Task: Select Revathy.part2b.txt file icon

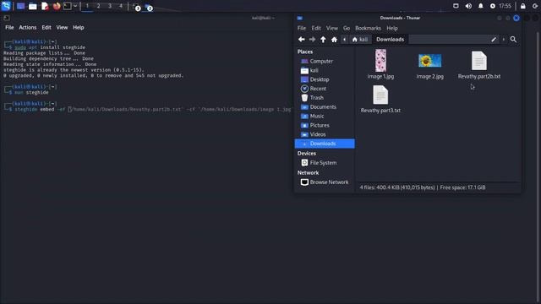Action: [x=479, y=61]
